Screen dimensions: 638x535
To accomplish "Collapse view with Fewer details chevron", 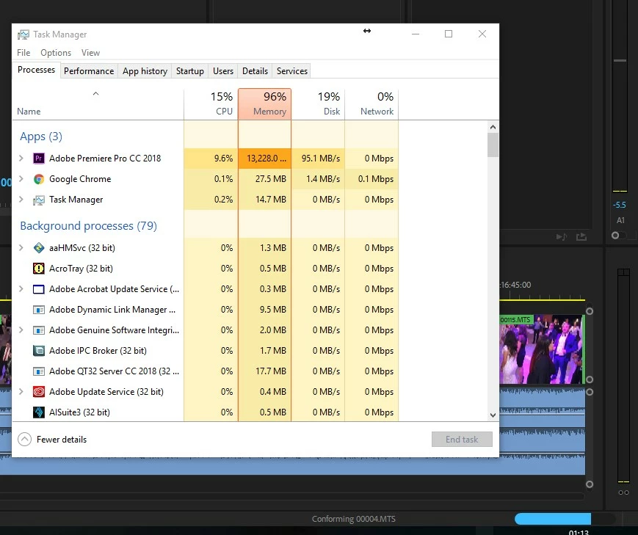I will (25, 440).
